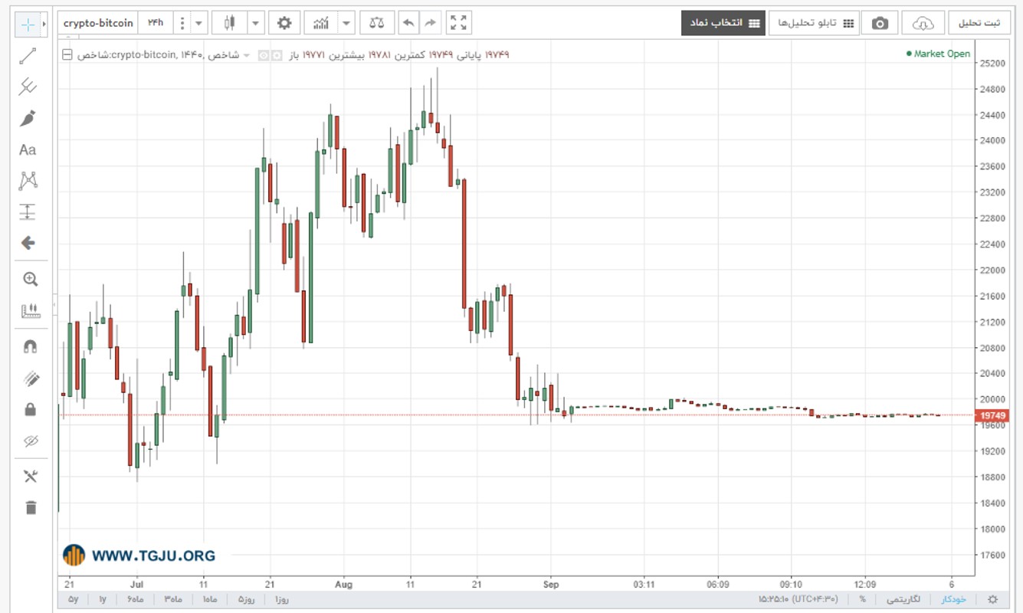Image resolution: width=1023 pixels, height=613 pixels.
Task: Toggle magnet mode snapping
Action: pyautogui.click(x=30, y=347)
